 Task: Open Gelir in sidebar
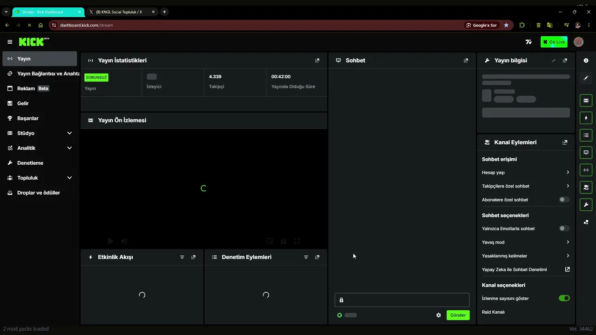click(40, 103)
